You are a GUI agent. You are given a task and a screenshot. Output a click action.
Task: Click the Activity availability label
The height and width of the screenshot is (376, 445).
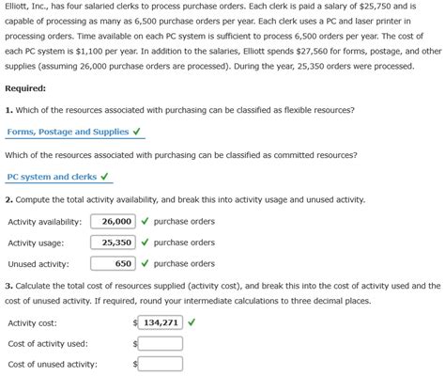tap(45, 222)
